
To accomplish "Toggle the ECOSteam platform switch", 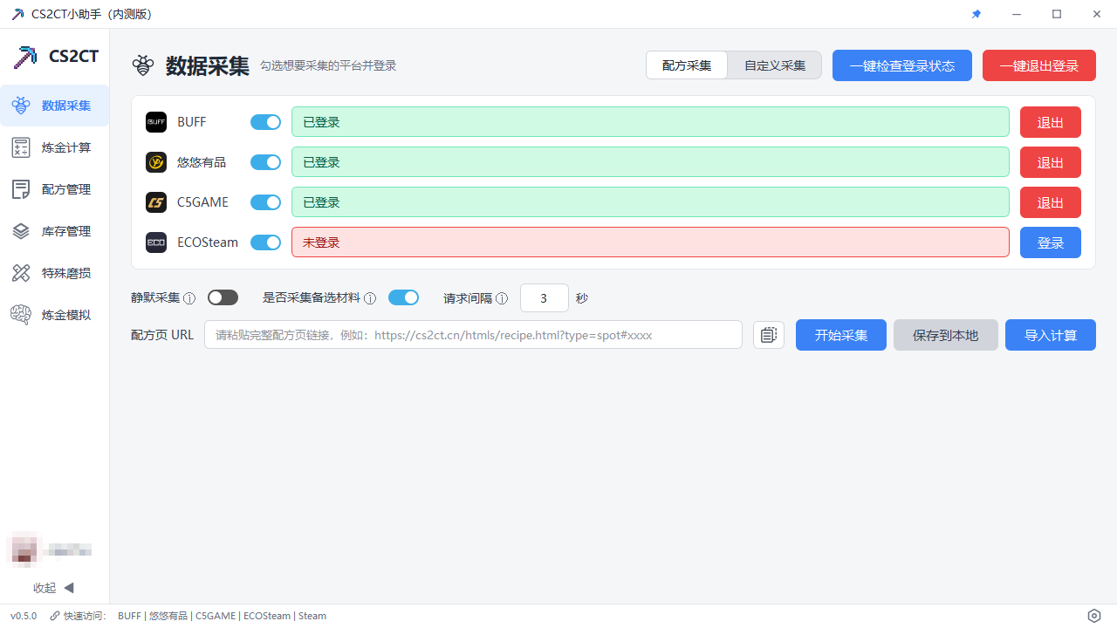I will coord(265,242).
